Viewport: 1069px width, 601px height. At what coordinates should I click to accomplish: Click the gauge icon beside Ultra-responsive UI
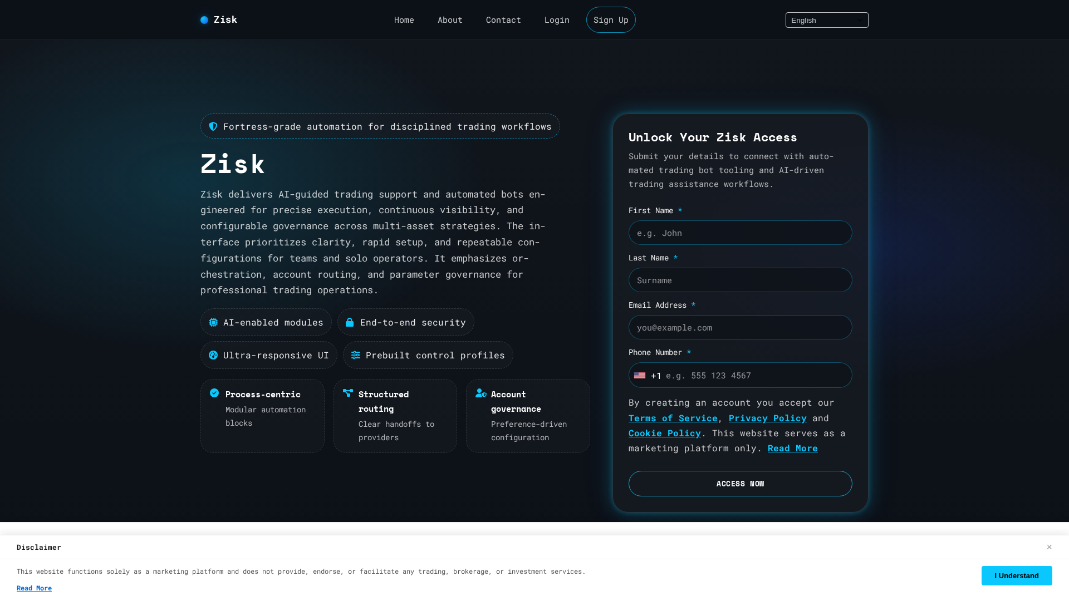tap(213, 355)
